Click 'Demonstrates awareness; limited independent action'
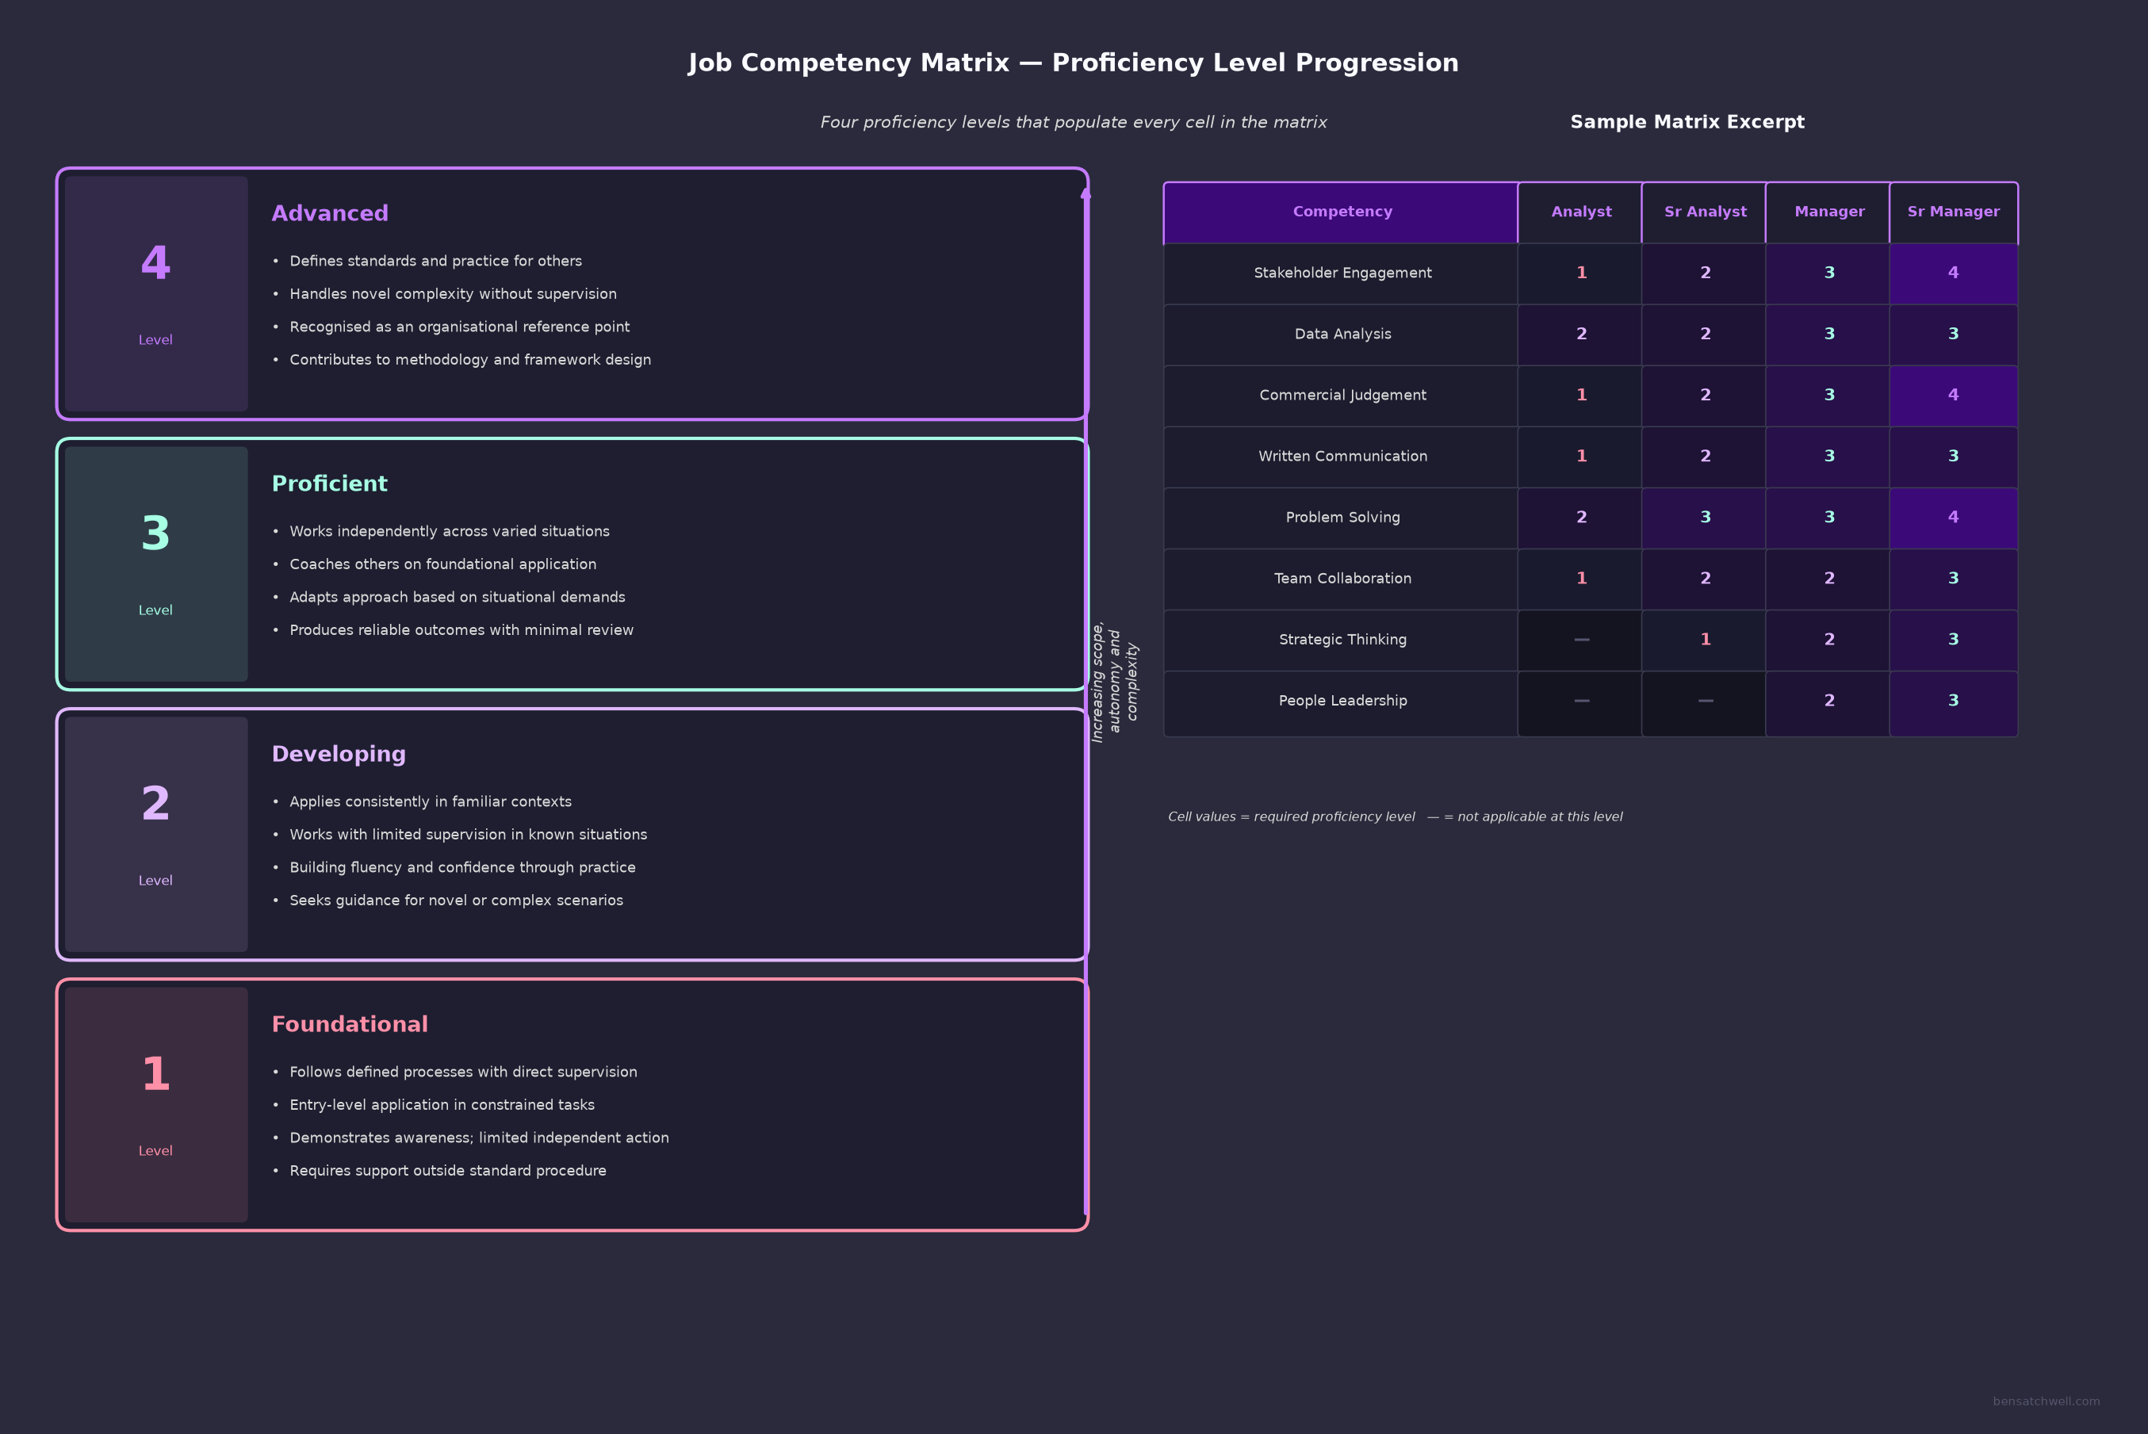This screenshot has width=2148, height=1434. pyautogui.click(x=480, y=1138)
